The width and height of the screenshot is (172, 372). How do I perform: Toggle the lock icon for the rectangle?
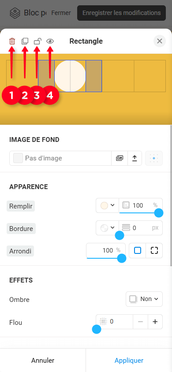click(x=37, y=41)
